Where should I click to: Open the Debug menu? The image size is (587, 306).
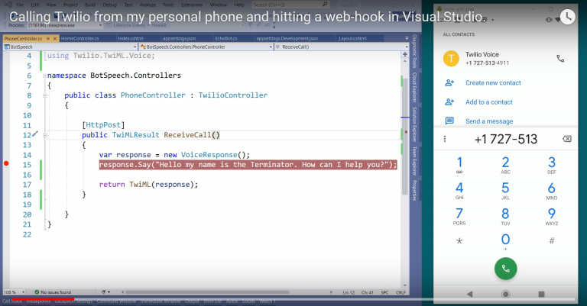110,5
